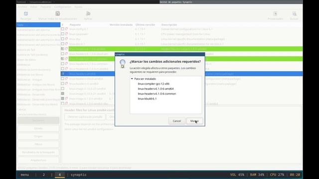
Task: Select 'Todo' category in sidebar
Action: [38, 25]
